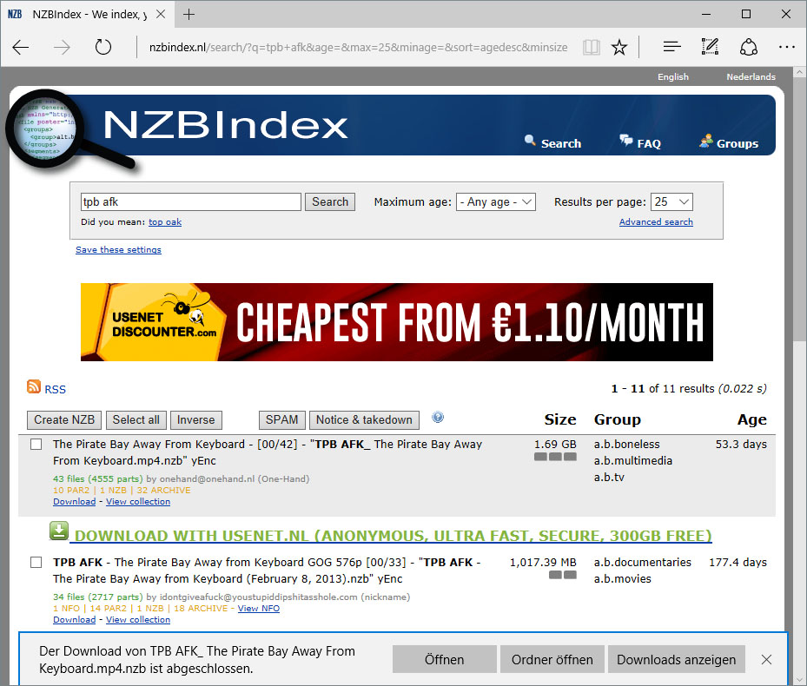Click the NZB favicon on the tab
Image resolution: width=807 pixels, height=686 pixels.
pos(15,14)
